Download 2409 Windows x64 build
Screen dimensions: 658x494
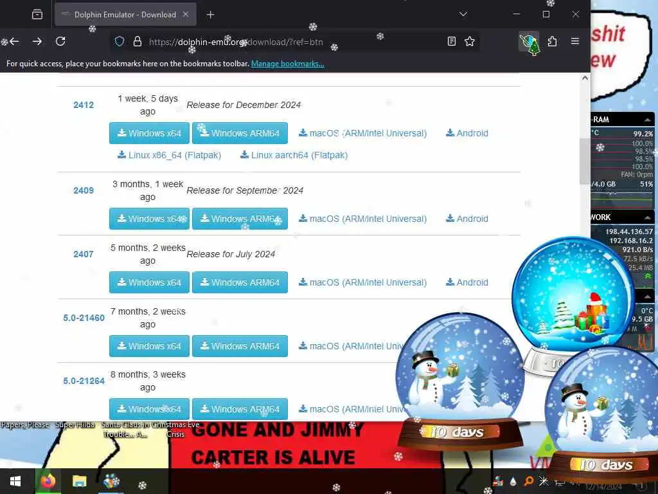(x=149, y=219)
